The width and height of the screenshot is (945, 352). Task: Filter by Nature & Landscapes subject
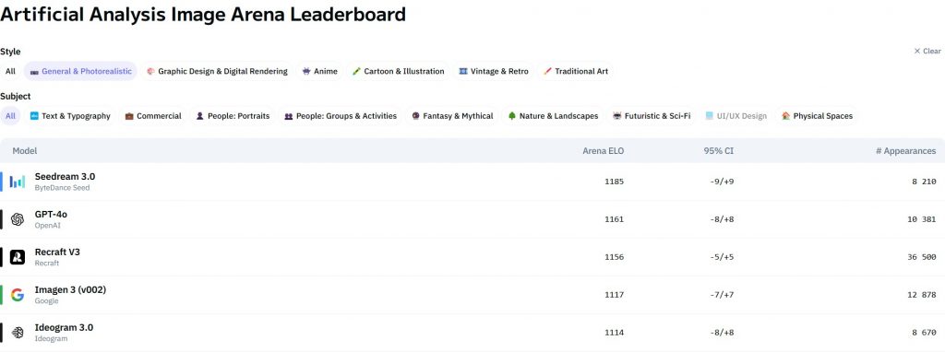coord(553,115)
